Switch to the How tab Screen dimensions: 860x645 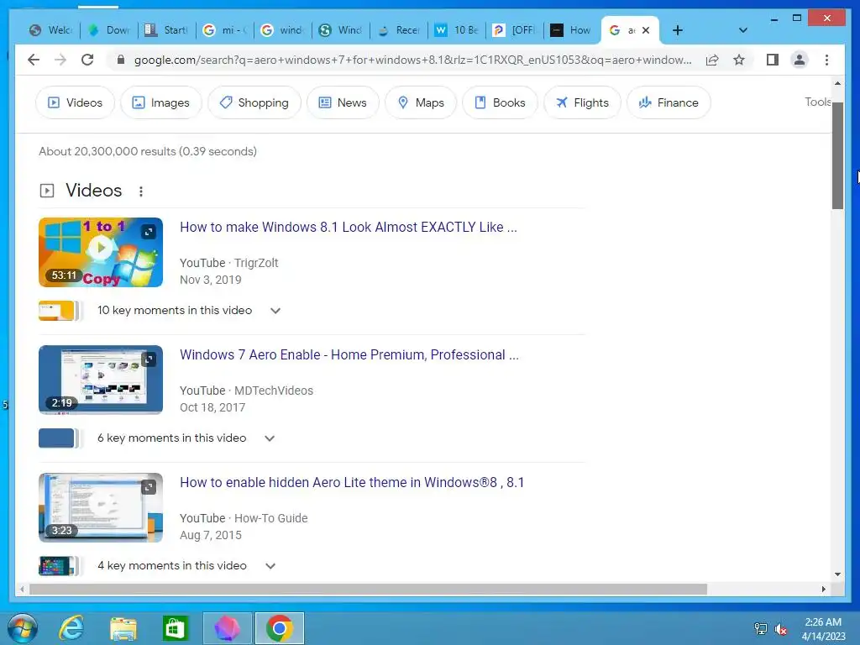pos(572,30)
